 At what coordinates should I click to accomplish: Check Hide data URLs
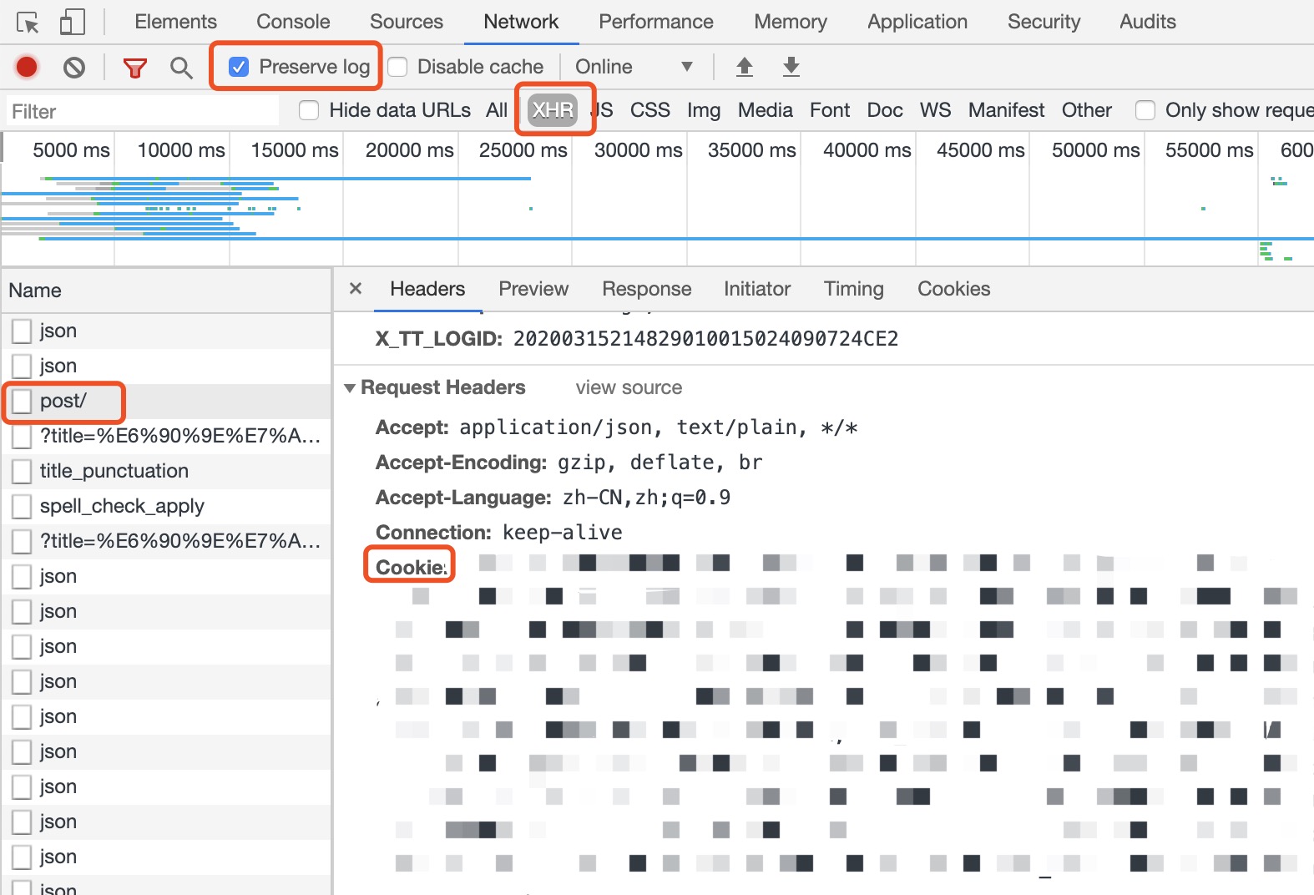309,110
